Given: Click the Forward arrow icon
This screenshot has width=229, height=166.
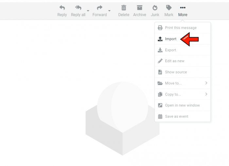Looking at the screenshot, I should (x=99, y=8).
